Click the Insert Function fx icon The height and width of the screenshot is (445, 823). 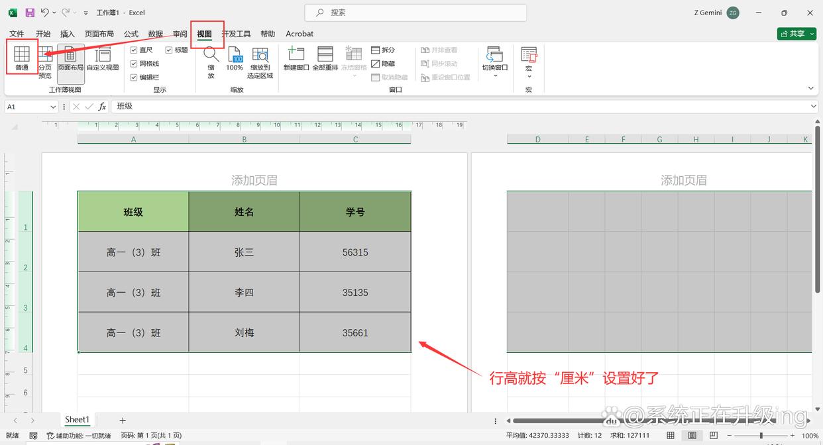[102, 107]
